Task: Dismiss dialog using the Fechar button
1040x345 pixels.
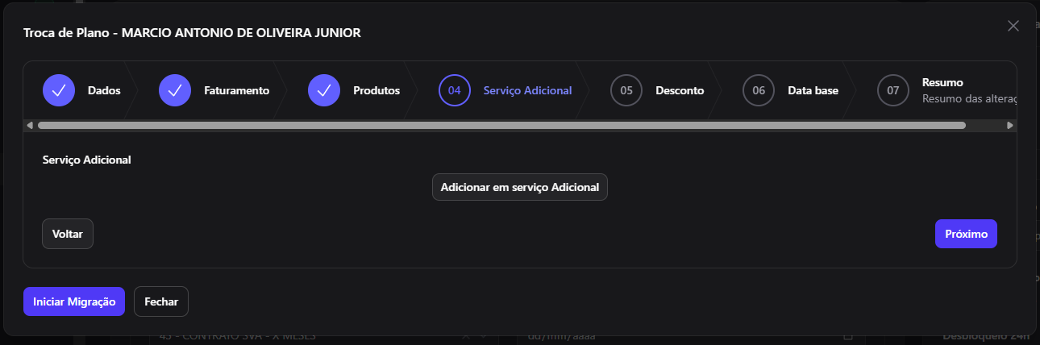Action: point(161,301)
